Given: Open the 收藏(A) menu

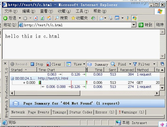Looking at the screenshot, I should [x=64, y=11].
